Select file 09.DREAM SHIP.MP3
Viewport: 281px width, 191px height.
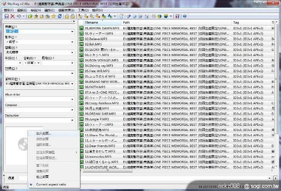100,114
